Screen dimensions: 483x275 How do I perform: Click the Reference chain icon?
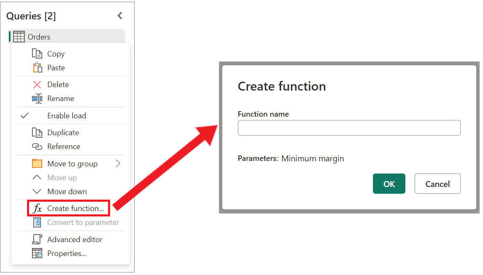tap(37, 146)
